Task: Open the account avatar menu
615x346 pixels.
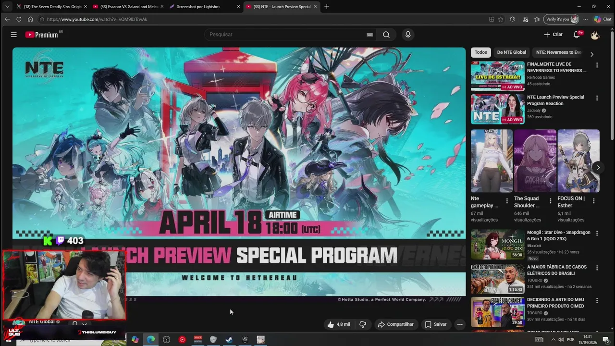Action: tap(595, 35)
